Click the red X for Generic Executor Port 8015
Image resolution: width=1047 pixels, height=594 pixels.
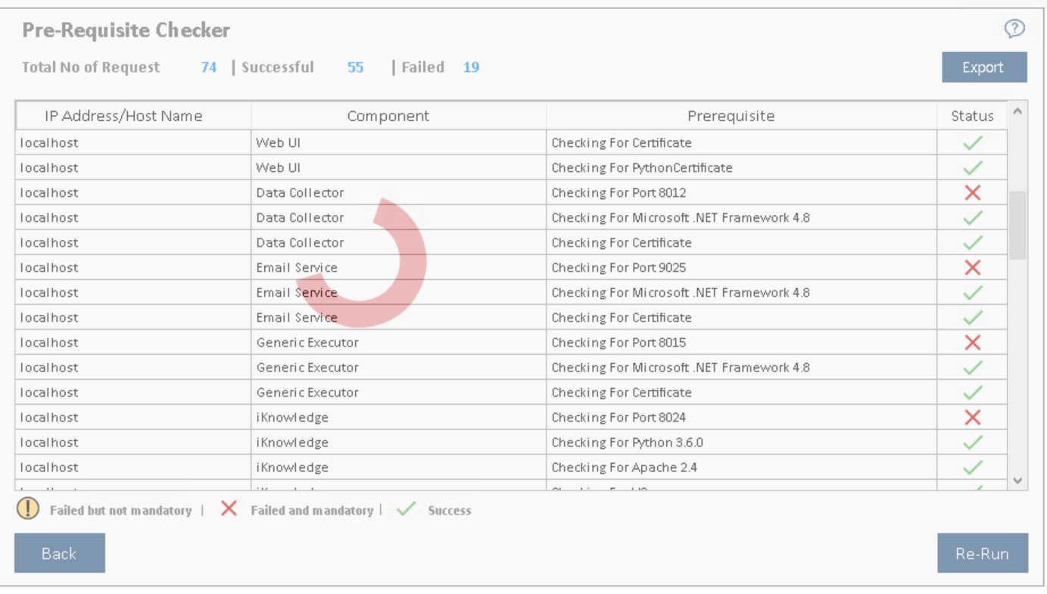[971, 342]
